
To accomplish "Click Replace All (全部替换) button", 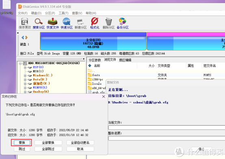I will click(48, 143).
